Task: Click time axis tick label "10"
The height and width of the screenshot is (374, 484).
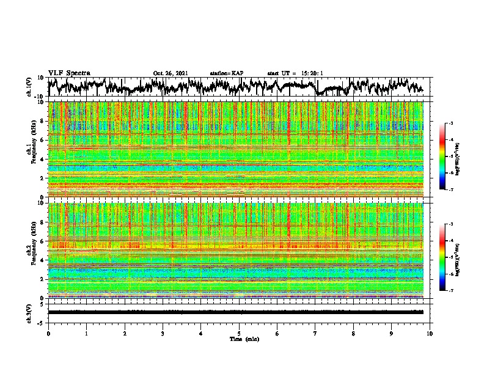Action: coord(430,334)
